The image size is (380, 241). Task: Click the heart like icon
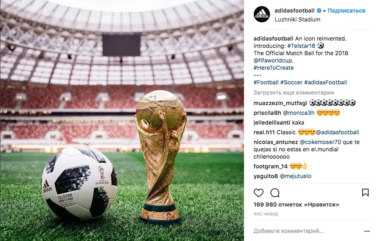(x=259, y=193)
